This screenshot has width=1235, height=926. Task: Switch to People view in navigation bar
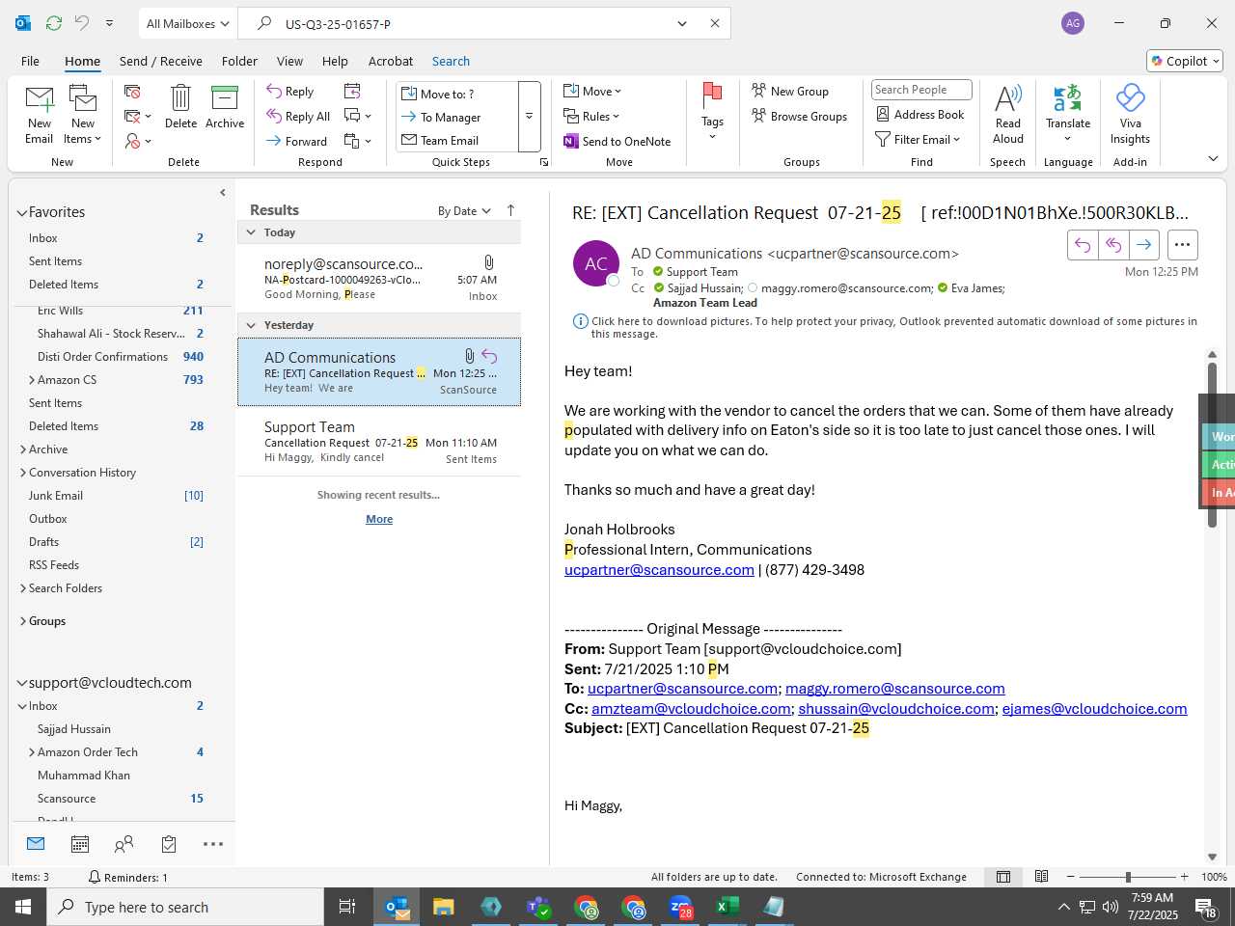point(124,845)
